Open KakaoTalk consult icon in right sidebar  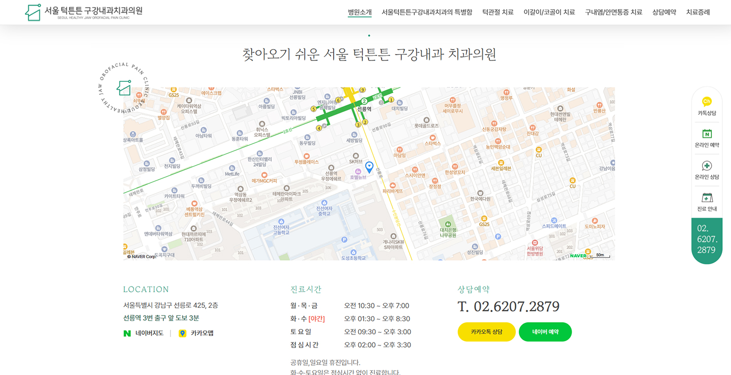707,102
